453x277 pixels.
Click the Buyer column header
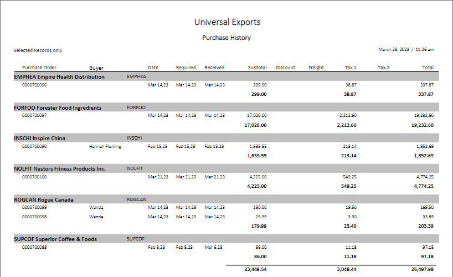[x=96, y=68]
